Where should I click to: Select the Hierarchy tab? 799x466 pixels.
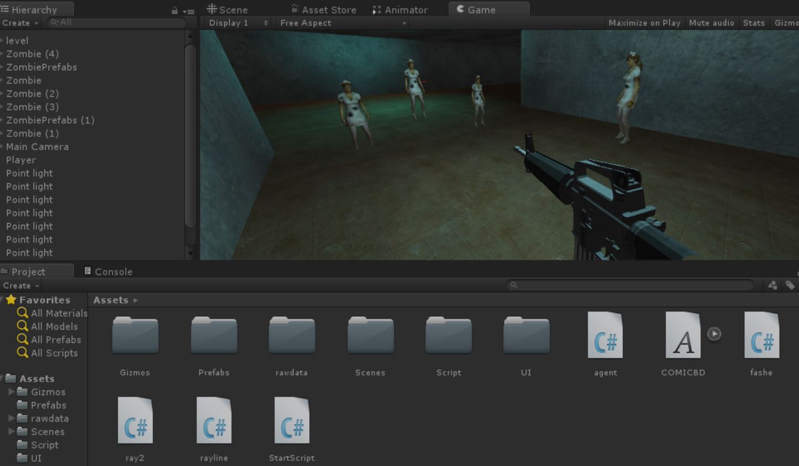click(x=36, y=9)
